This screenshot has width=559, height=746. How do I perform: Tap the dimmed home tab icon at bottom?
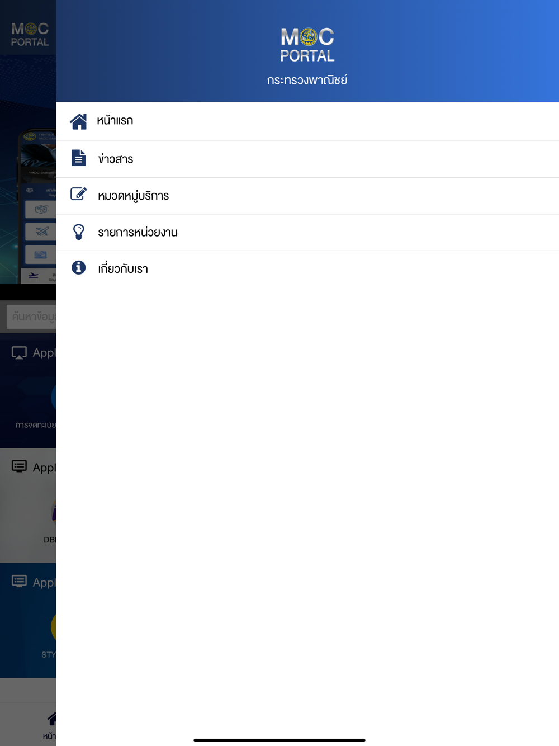pyautogui.click(x=51, y=719)
